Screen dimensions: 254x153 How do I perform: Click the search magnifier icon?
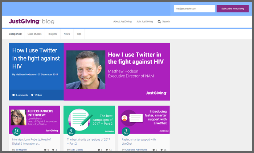click(159, 21)
